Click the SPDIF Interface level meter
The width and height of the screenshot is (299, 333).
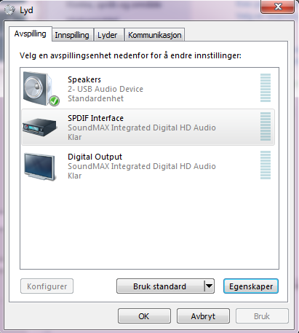266,126
